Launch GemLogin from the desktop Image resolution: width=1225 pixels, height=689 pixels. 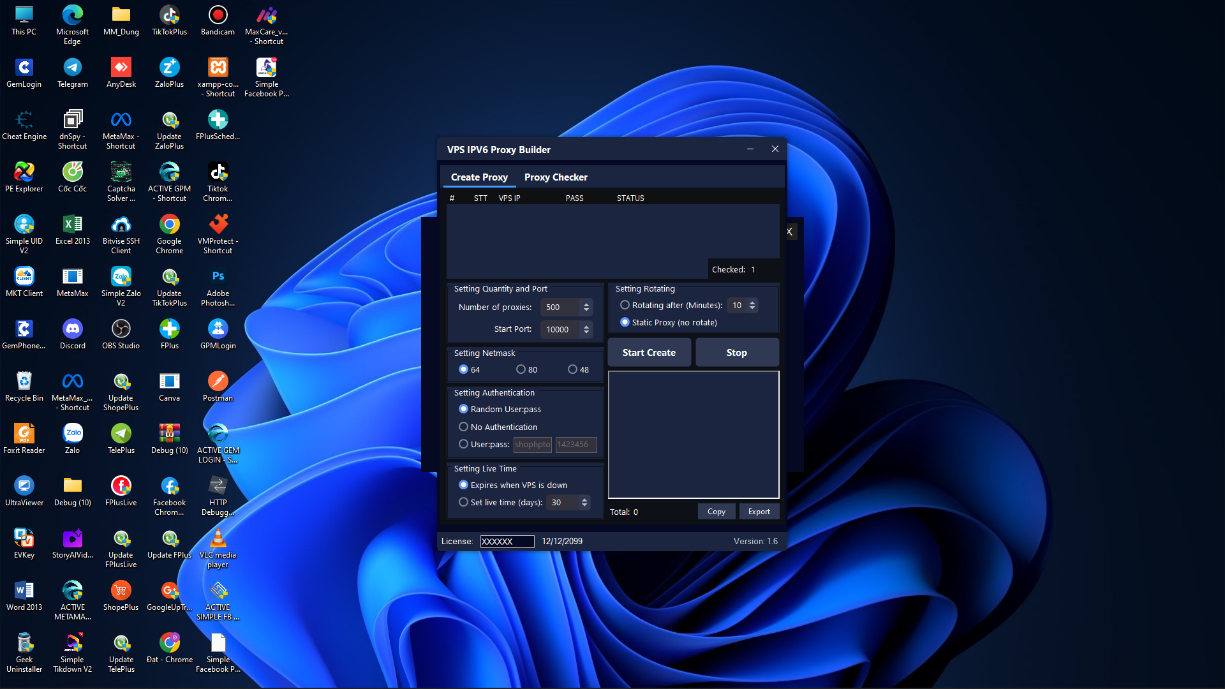[x=24, y=73]
